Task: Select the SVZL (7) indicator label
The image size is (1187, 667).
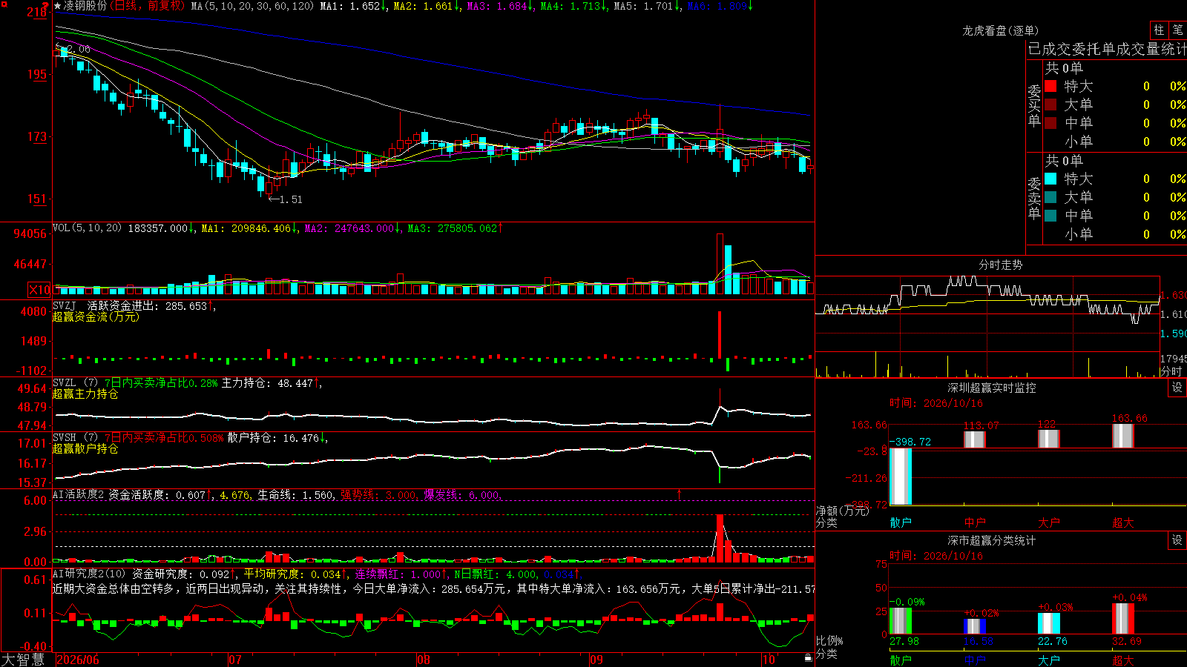Action: 75,383
